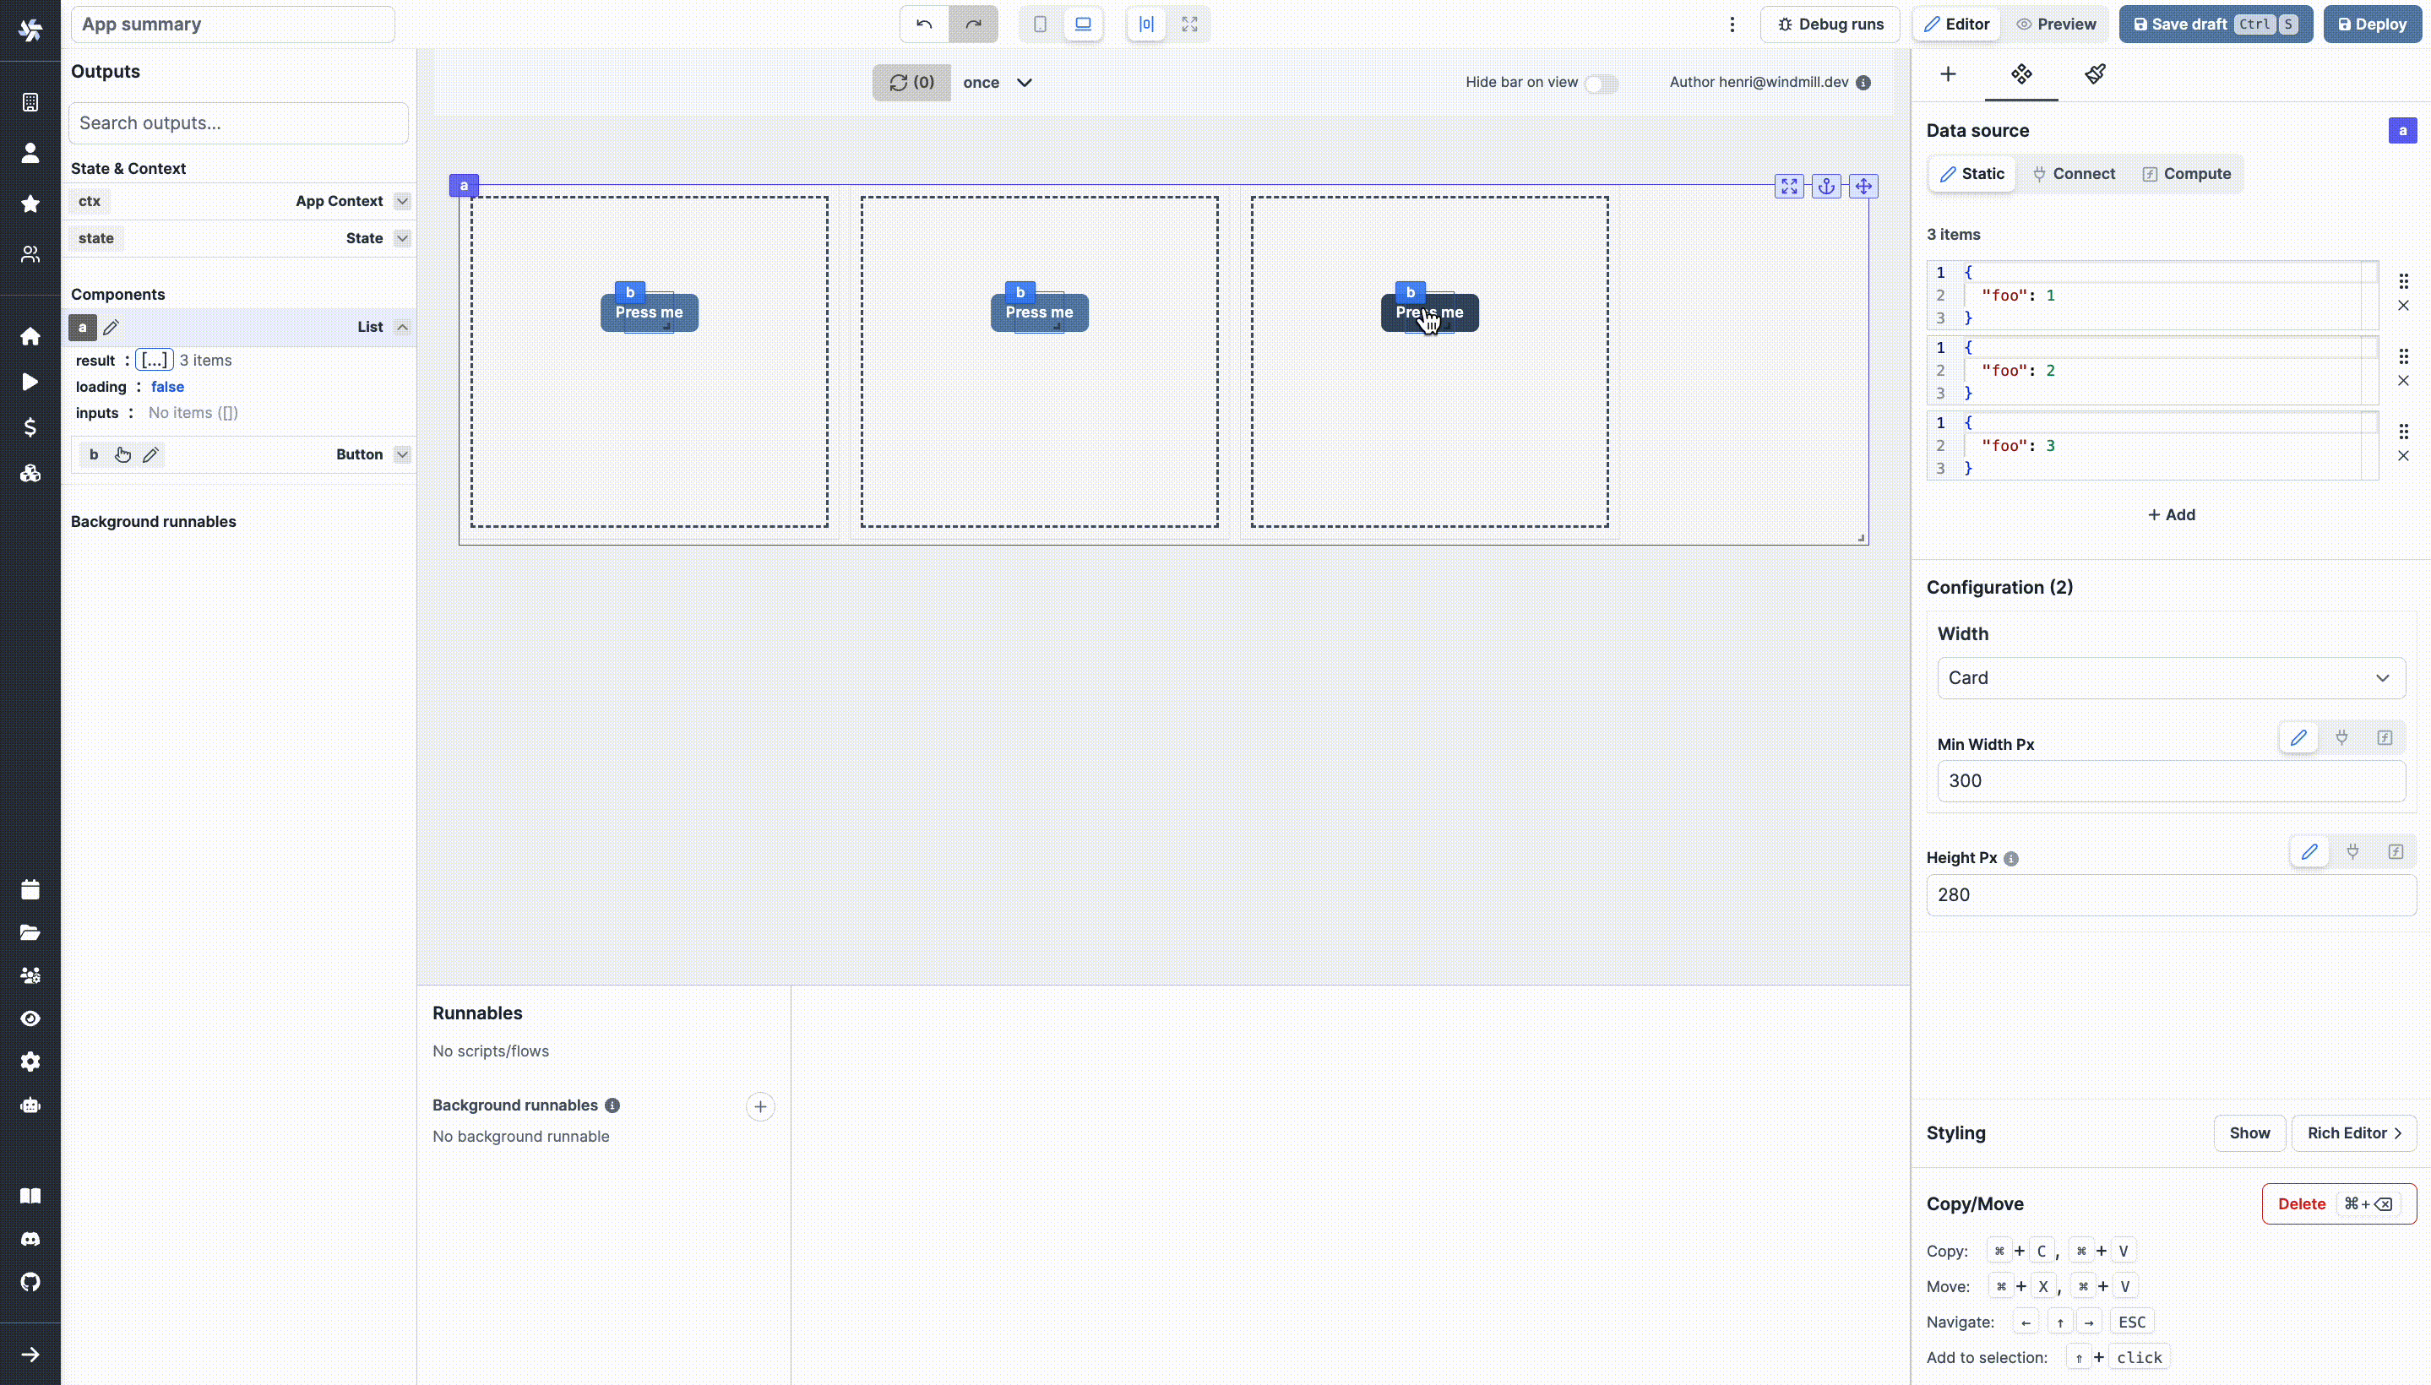Toggle the Static data source tab
This screenshot has height=1385, width=2431.
[x=1975, y=173]
